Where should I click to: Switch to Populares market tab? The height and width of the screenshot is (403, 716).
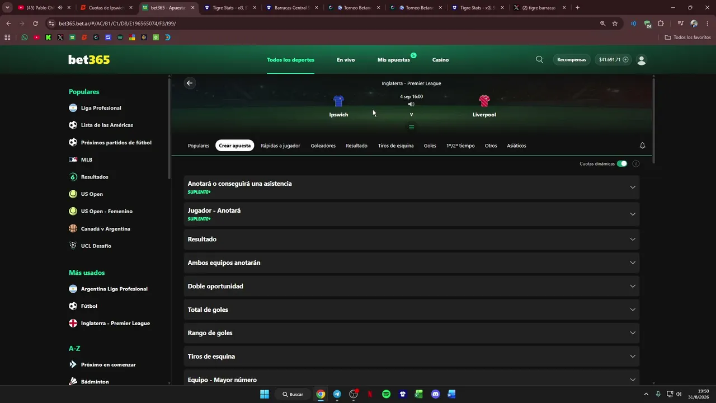click(x=199, y=146)
